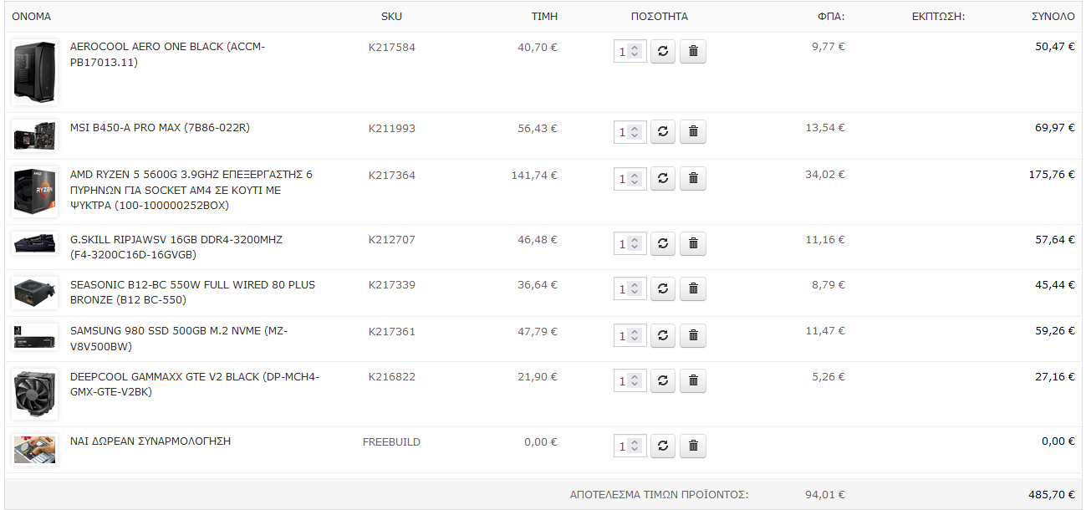Open AEROCOOL AERO ONE BLACK product link
1086x510 pixels.
[x=167, y=54]
